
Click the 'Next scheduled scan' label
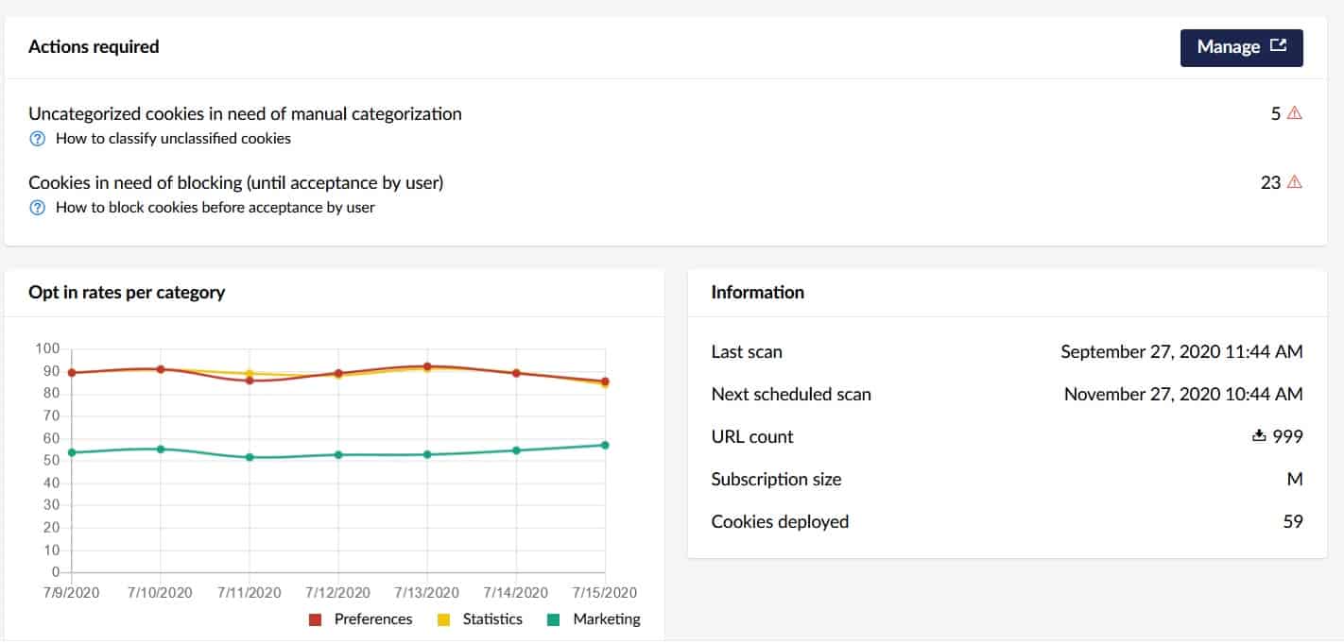[791, 395]
